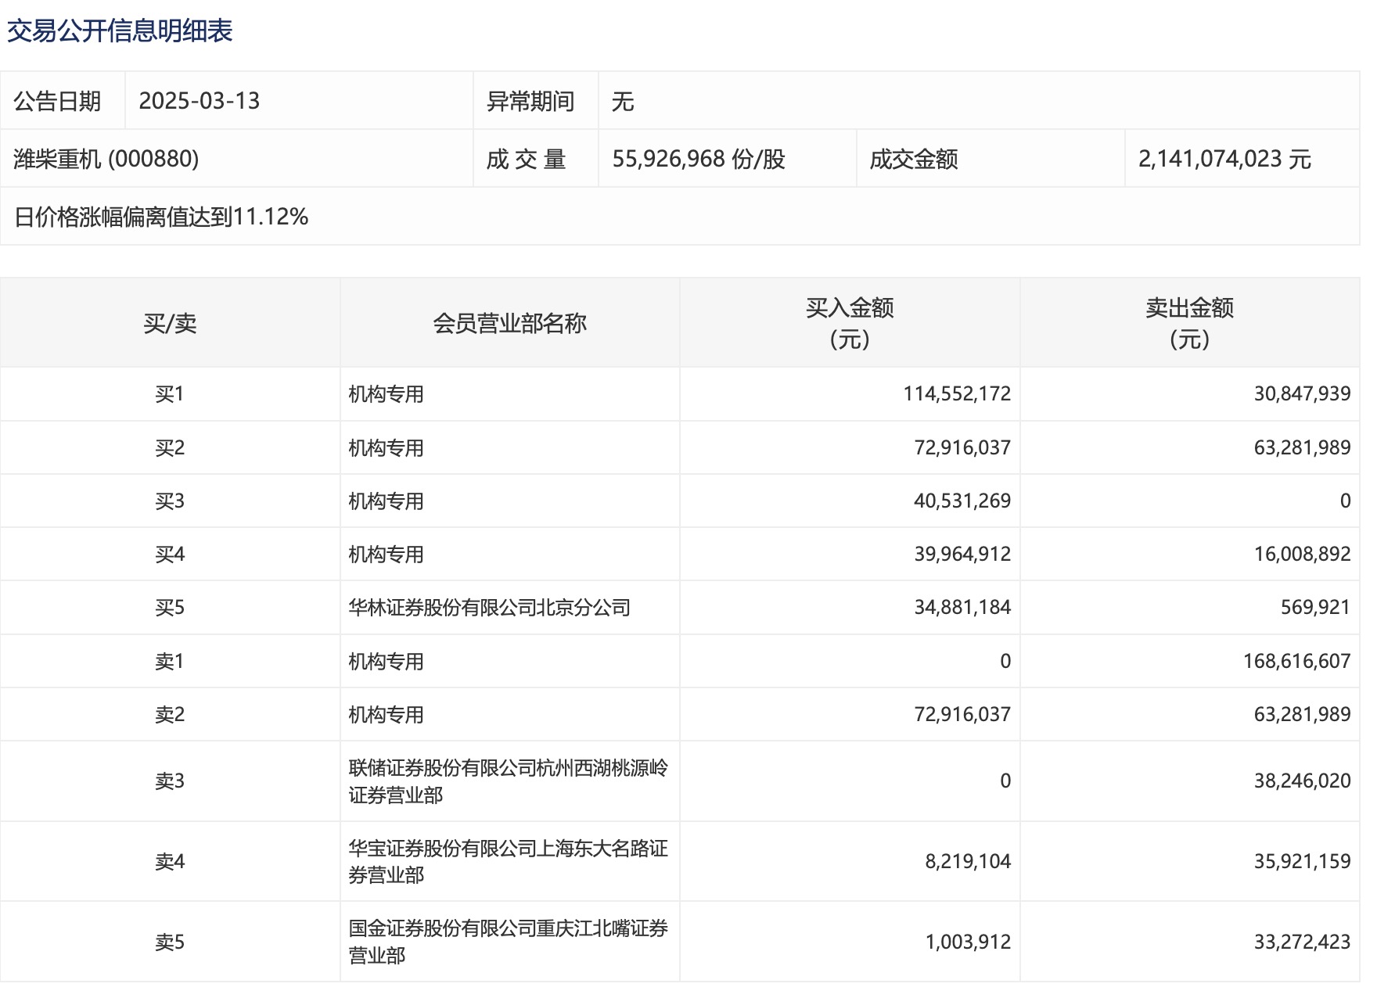Click sell amount 38,246,020
Image resolution: width=1377 pixels, height=998 pixels.
(1302, 781)
